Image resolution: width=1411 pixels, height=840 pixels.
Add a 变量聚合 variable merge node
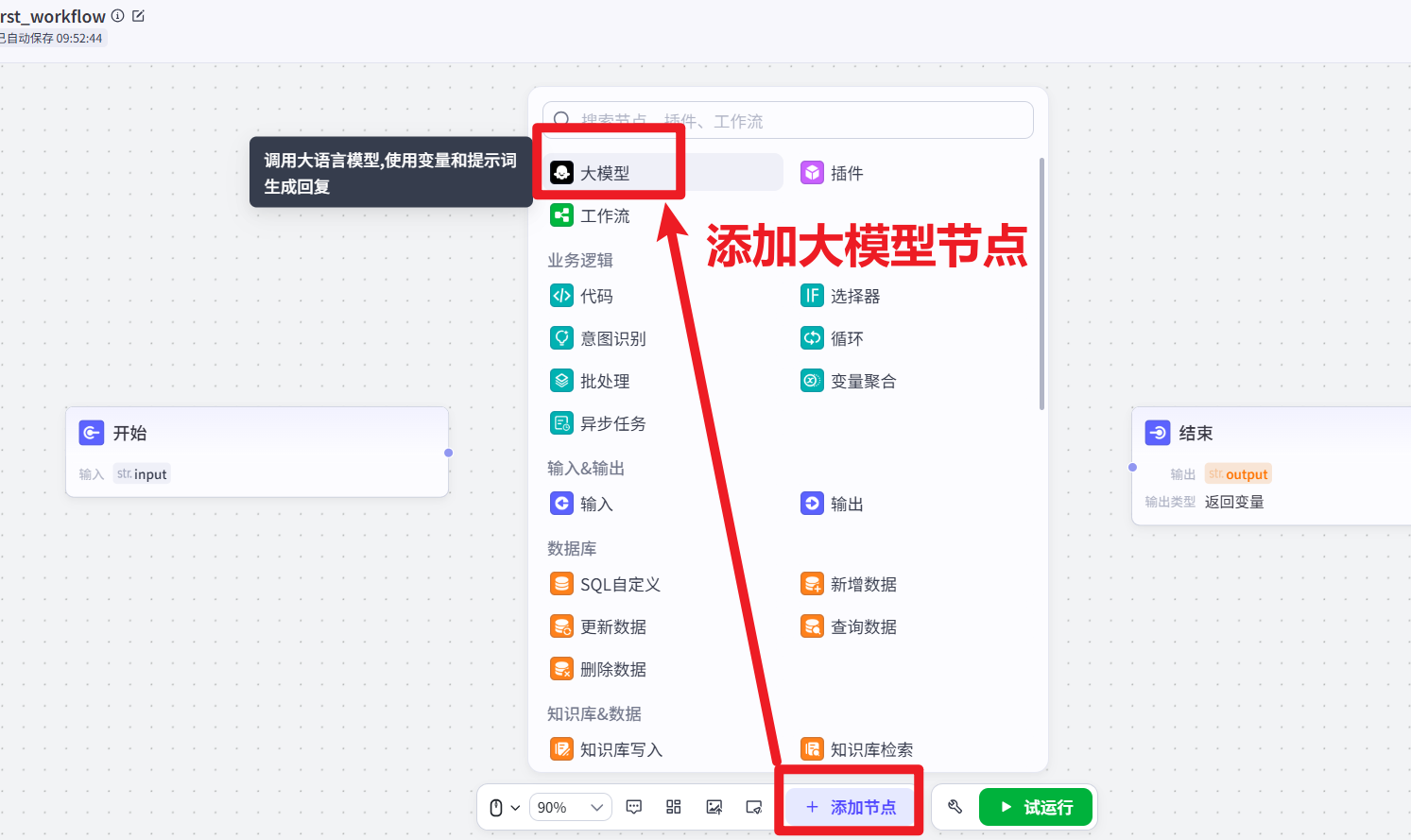tap(849, 381)
